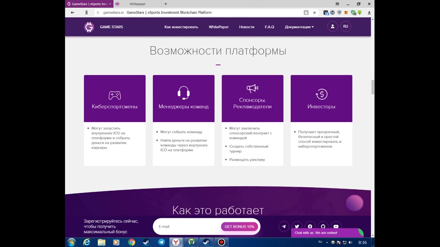Close the GameStars browser tab
The width and height of the screenshot is (440, 247).
(110, 4)
